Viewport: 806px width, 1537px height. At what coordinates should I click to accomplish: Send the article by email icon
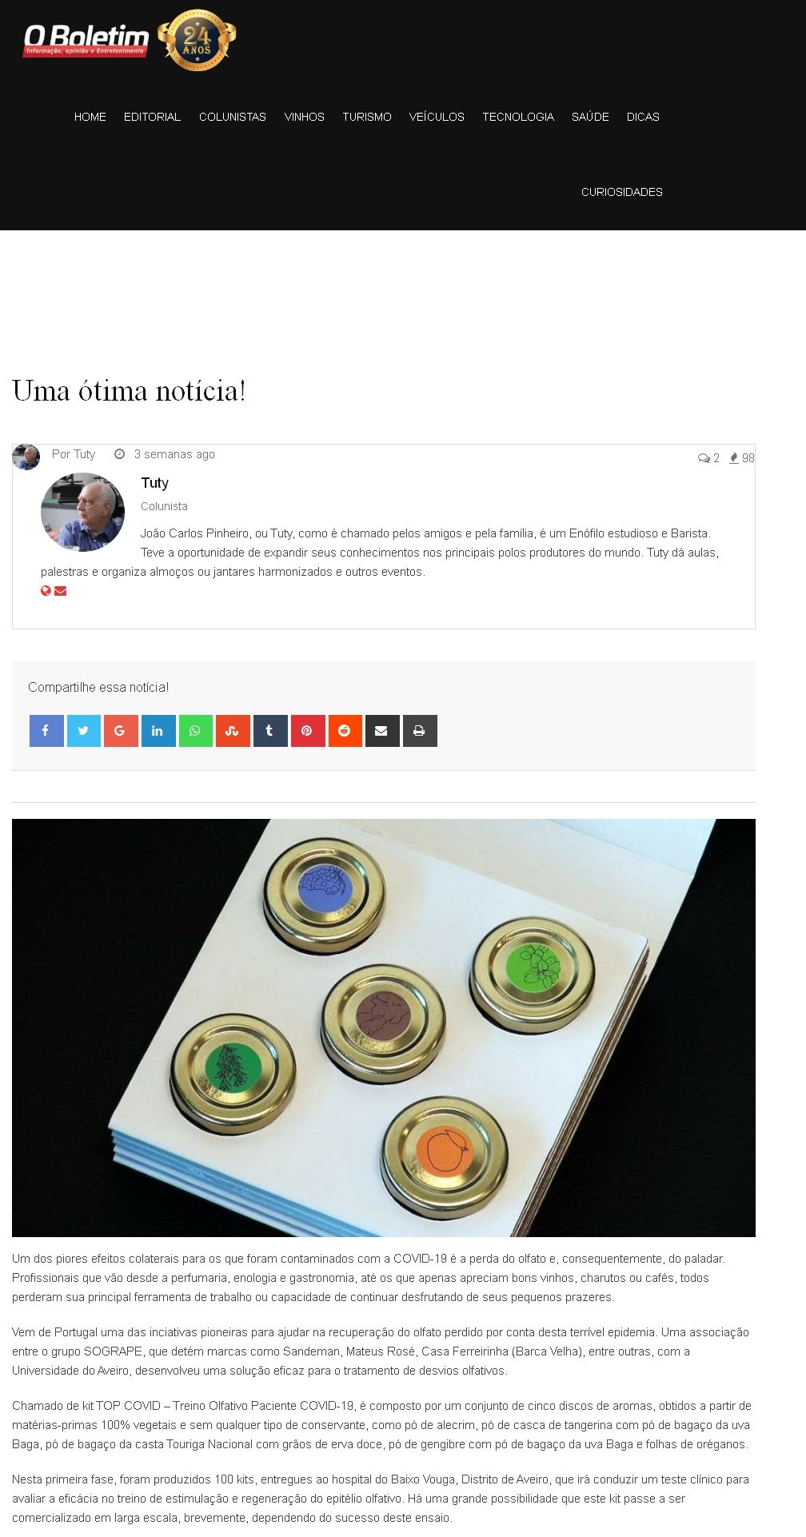(x=382, y=731)
